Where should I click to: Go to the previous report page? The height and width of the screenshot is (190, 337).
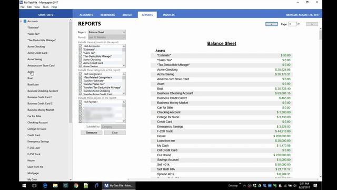[272, 24]
